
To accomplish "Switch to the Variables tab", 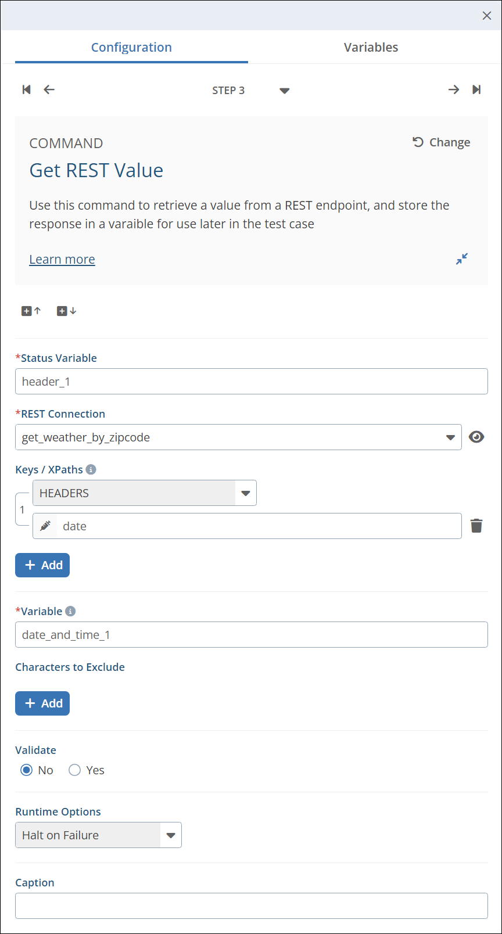I will coord(371,48).
